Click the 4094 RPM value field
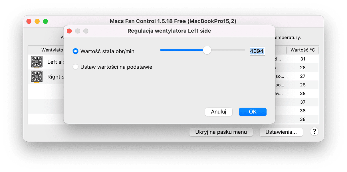347x172 pixels. 257,51
